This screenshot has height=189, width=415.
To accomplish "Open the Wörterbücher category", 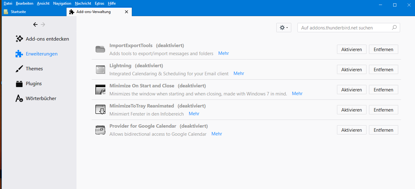I will click(x=36, y=99).
